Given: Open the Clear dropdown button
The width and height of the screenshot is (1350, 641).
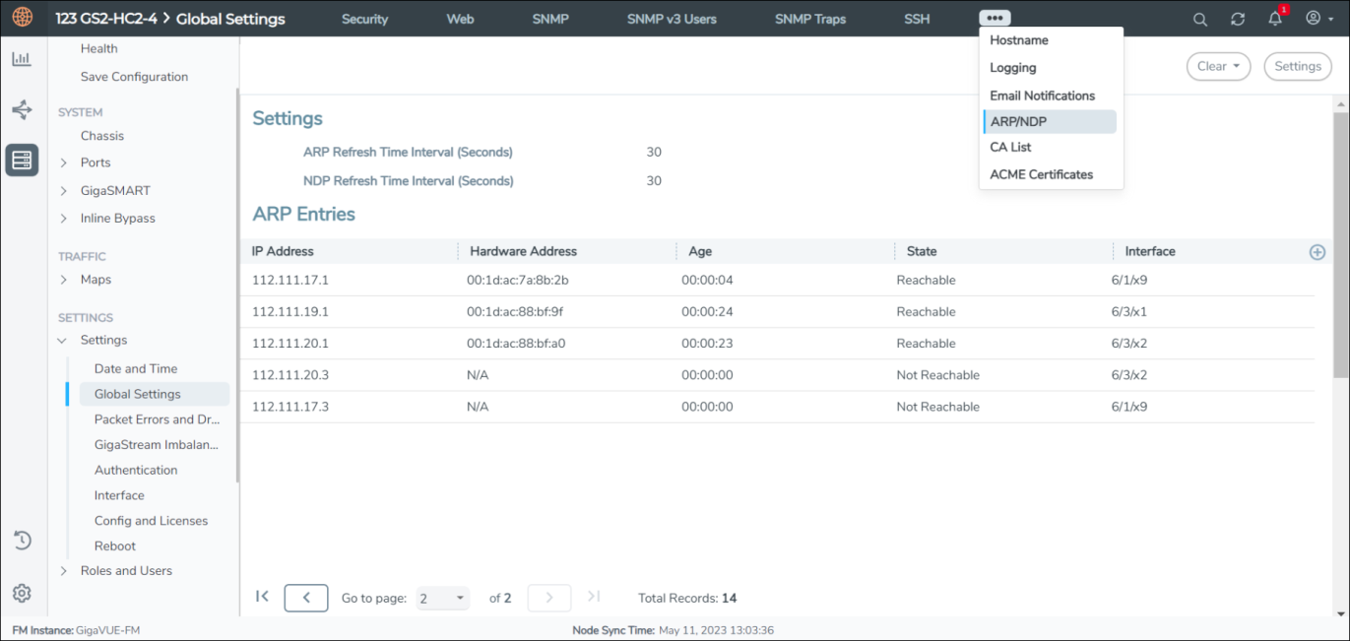Looking at the screenshot, I should [1217, 67].
